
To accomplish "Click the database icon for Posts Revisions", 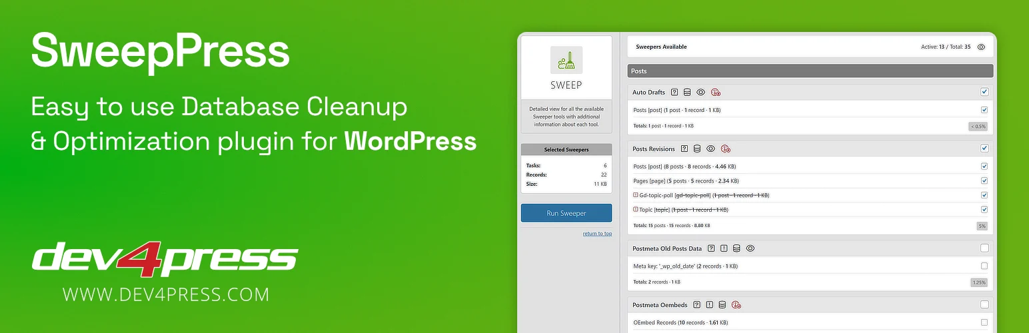I will click(x=697, y=149).
